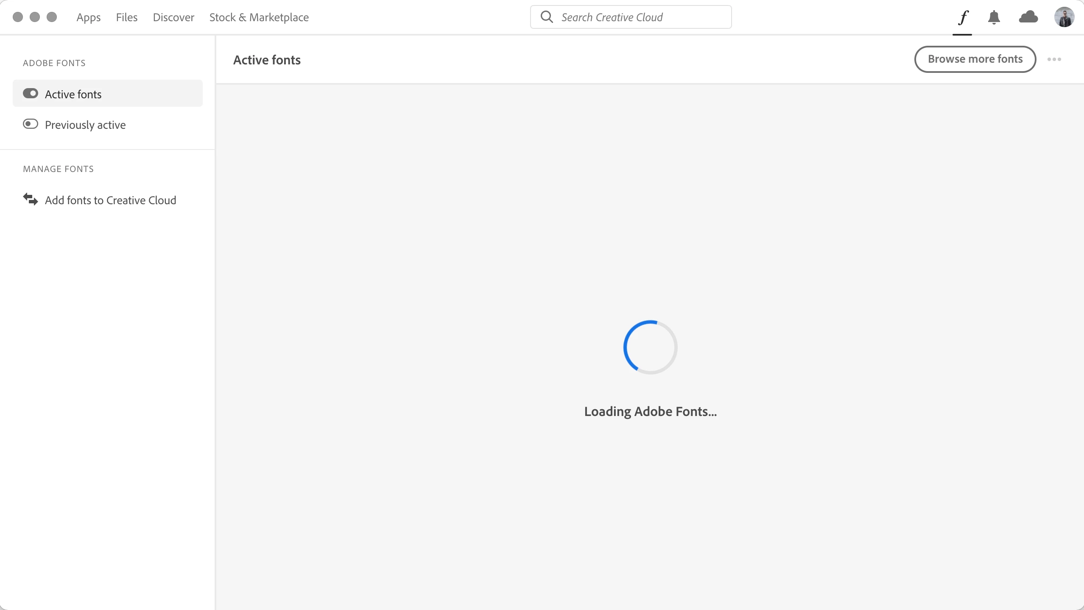Focus the Search Creative Cloud field
The image size is (1084, 610).
coord(636,17)
